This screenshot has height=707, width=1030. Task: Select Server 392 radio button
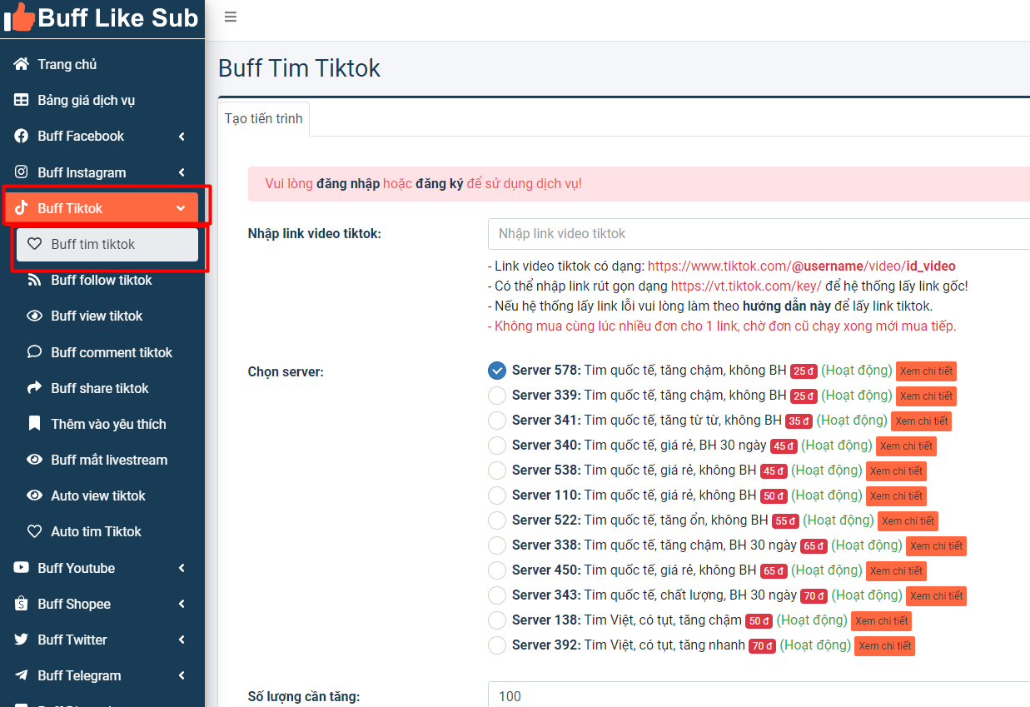click(x=497, y=645)
